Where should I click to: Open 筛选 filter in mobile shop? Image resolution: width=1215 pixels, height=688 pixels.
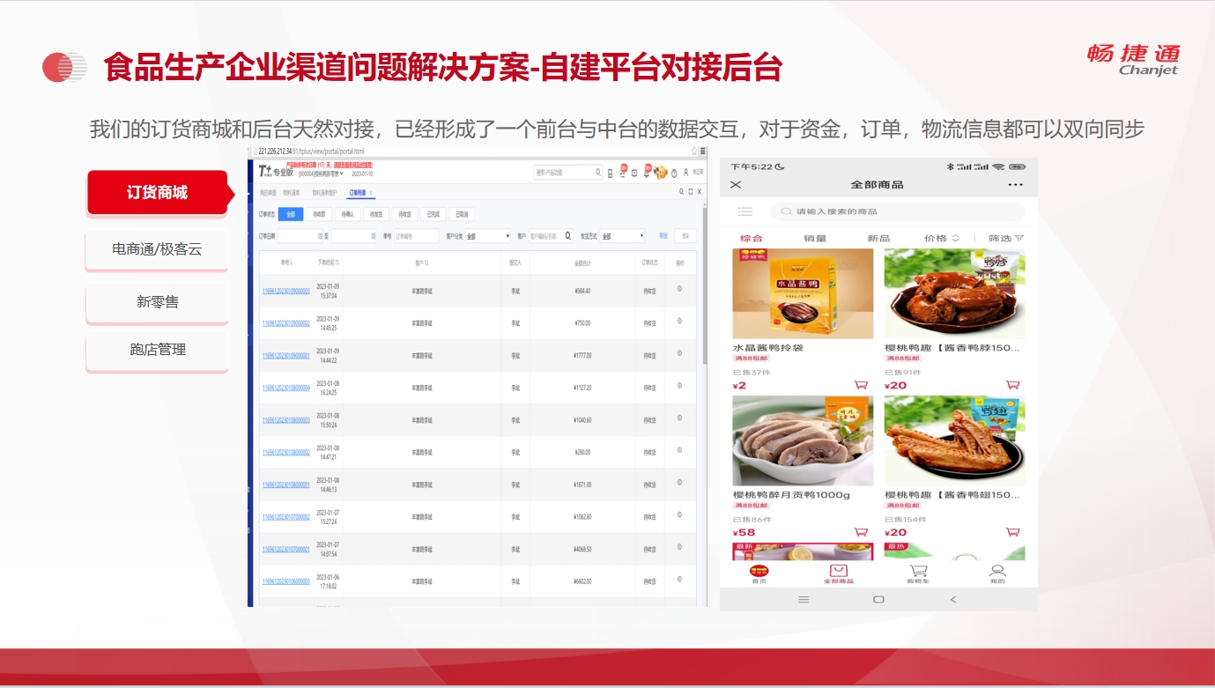[x=1006, y=238]
